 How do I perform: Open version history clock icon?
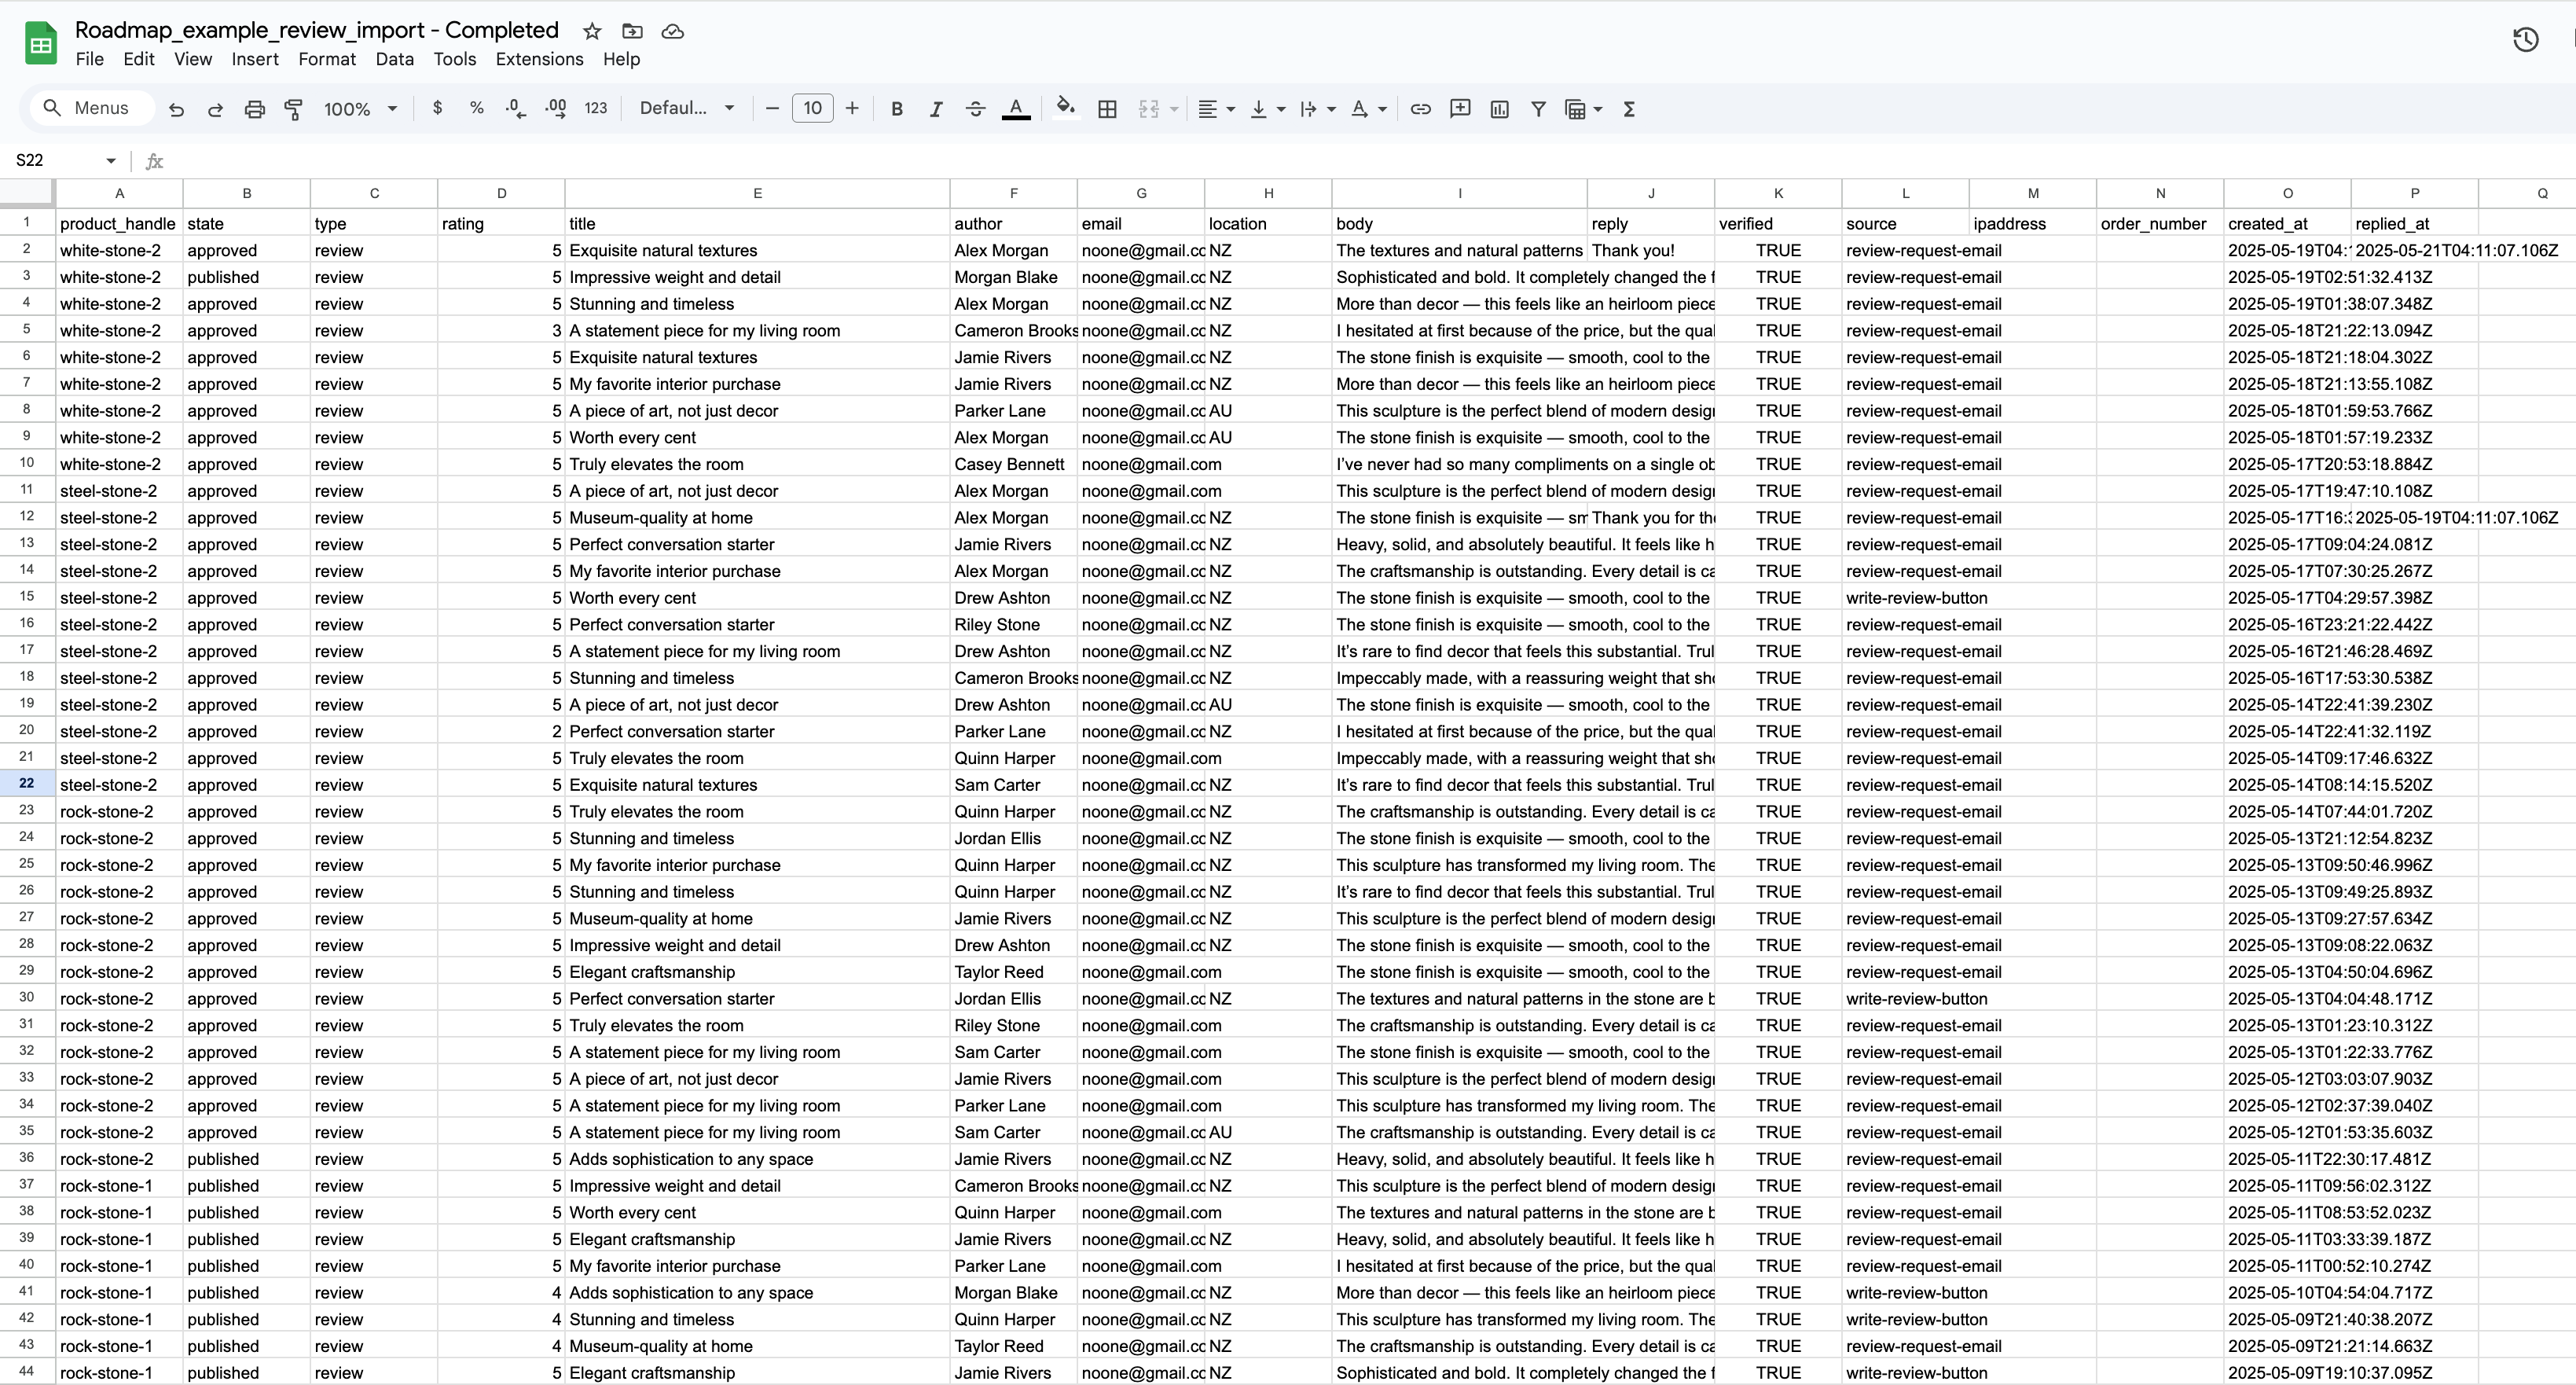click(x=2525, y=40)
